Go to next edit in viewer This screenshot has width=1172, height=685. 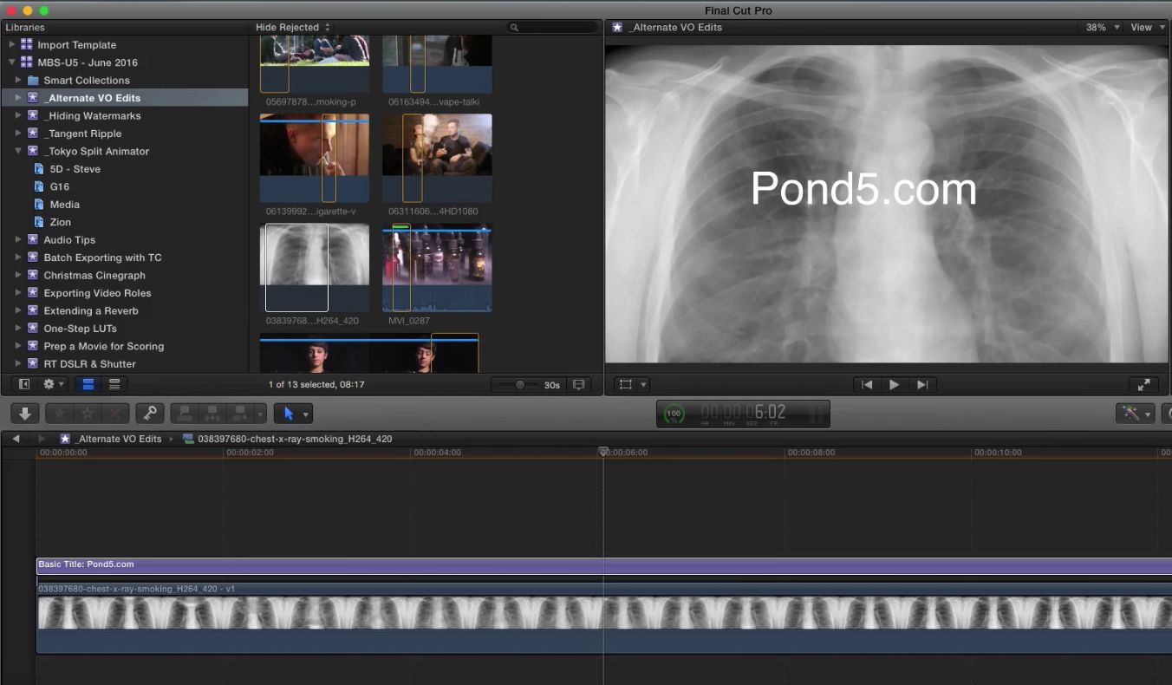click(x=922, y=384)
